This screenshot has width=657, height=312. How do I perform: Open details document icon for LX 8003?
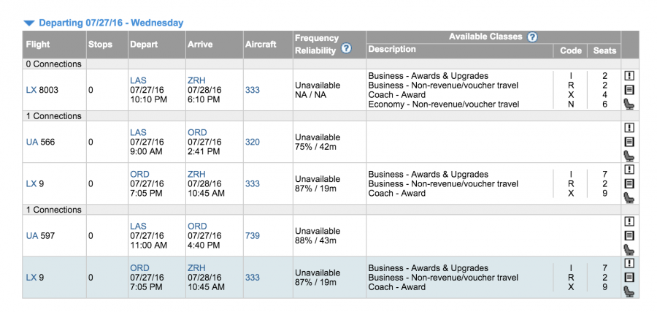[629, 90]
